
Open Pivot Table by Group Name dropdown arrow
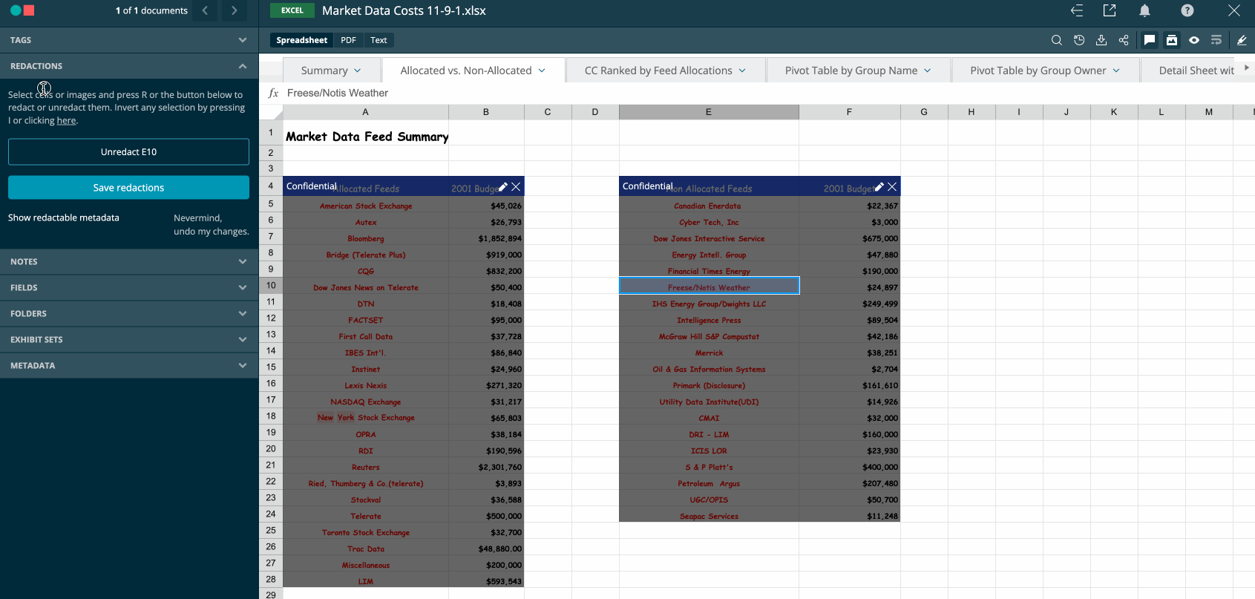click(928, 71)
